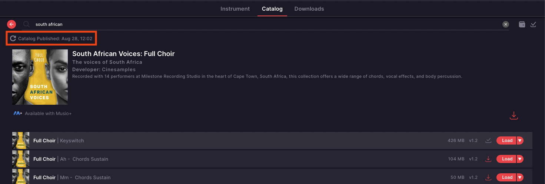Viewport: 545px width, 184px height.
Task: Download the Ah - Chords Sustain patch
Action: point(488,159)
